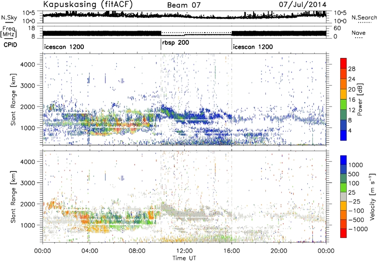Select the "-500" Velocity scale value
Image resolution: width=377 pixels, height=261 pixels.
click(x=356, y=220)
